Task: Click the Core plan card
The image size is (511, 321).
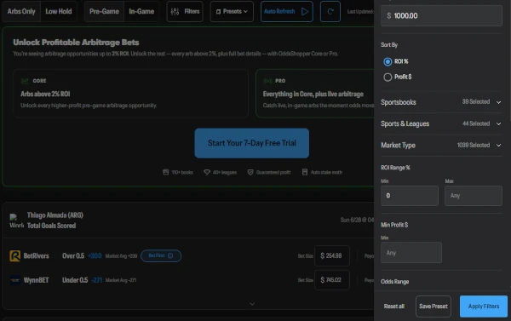Action: click(130, 93)
